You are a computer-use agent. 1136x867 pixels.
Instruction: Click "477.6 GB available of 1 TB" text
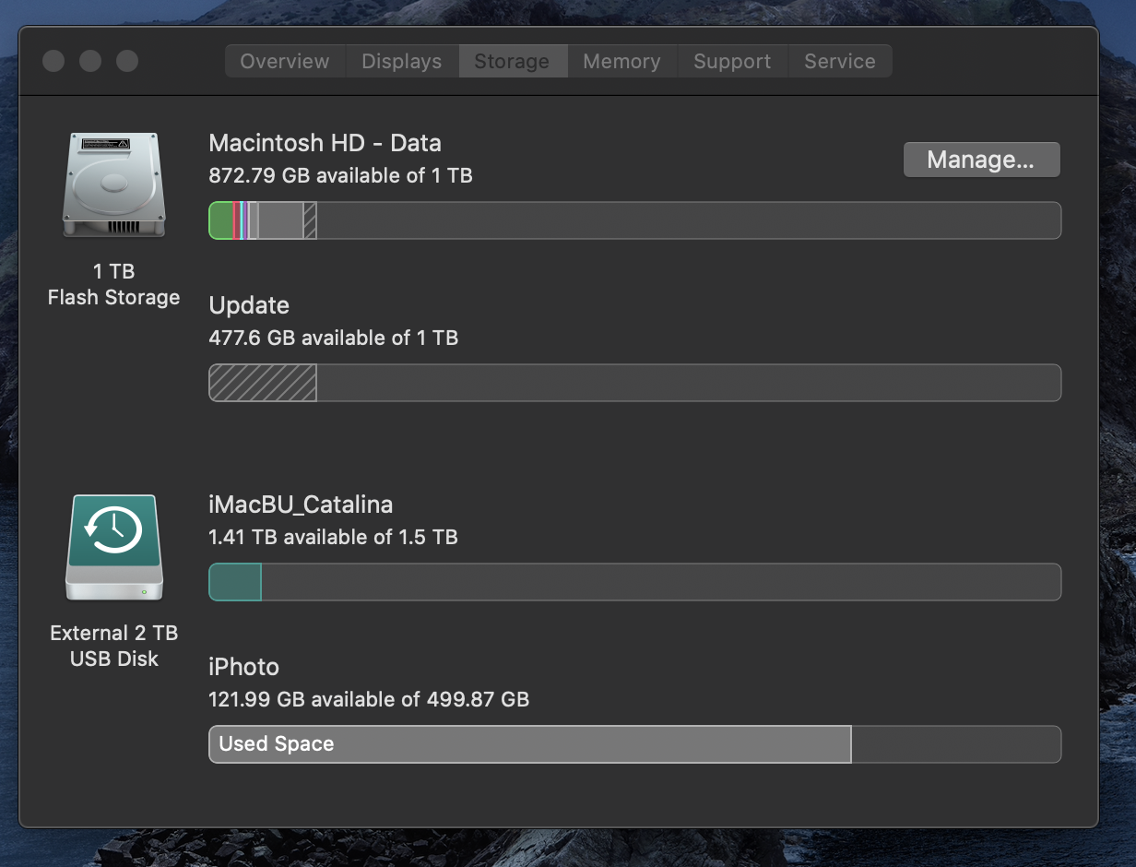click(333, 338)
